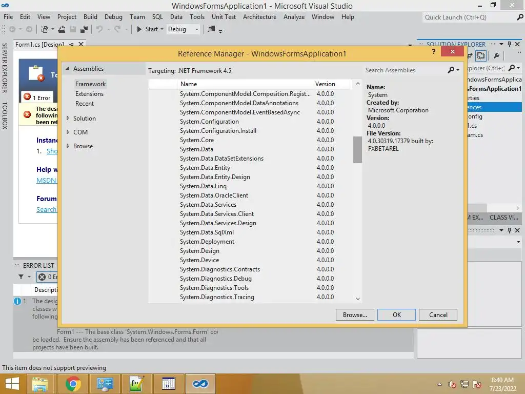The width and height of the screenshot is (525, 394).
Task: Click the New Project toolbar icon
Action: [x=44, y=29]
